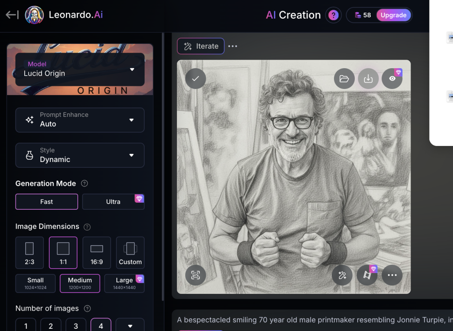Click the film strip video generation icon
The height and width of the screenshot is (331, 453).
[367, 275]
